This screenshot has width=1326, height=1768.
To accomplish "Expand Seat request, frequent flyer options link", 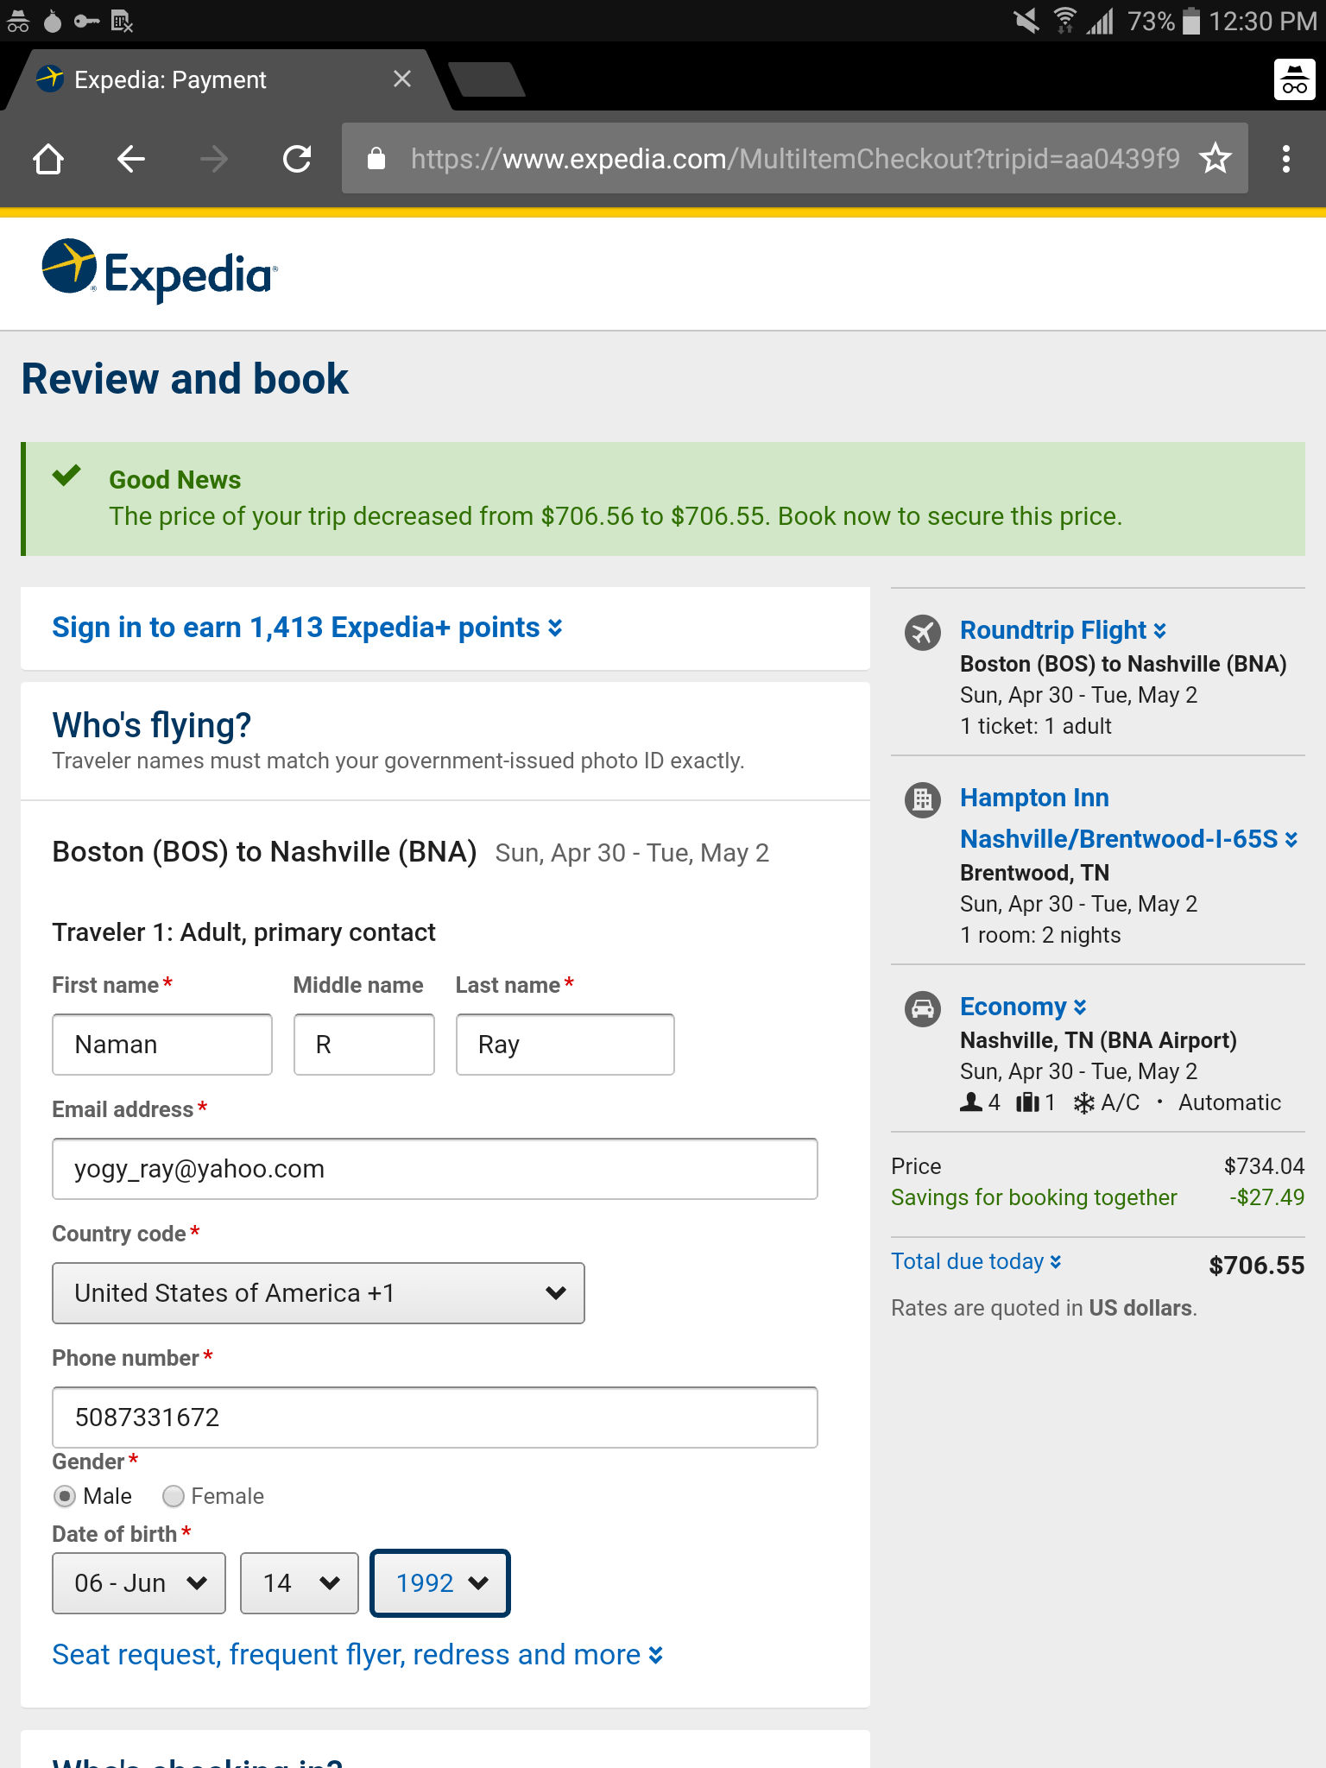I will pyautogui.click(x=357, y=1655).
